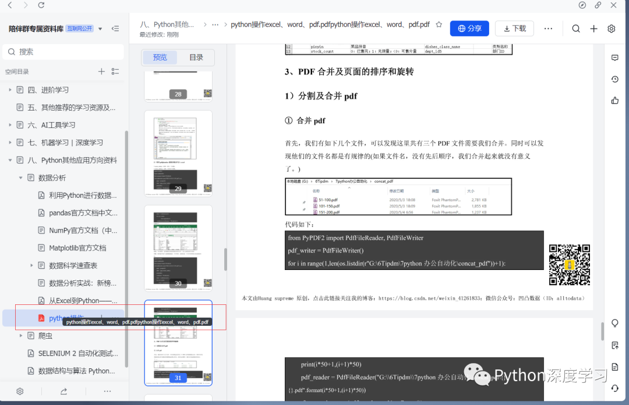
Task: Switch to the 目录 tab
Action: [x=196, y=58]
